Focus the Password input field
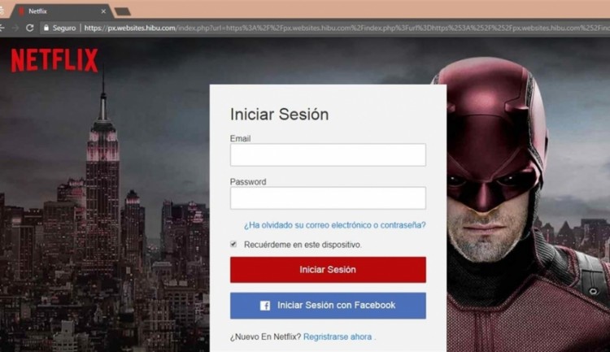The image size is (610, 352). click(x=328, y=198)
